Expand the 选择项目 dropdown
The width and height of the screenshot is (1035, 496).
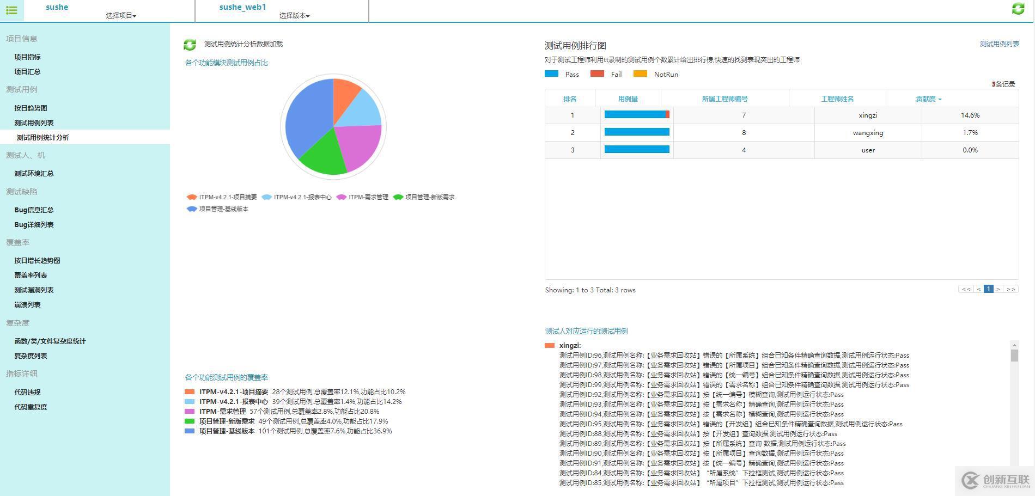tap(121, 16)
